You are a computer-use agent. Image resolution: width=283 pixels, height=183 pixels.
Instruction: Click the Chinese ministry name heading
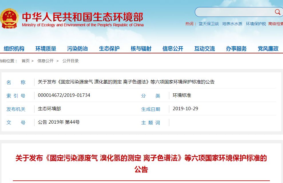pyautogui.click(x=82, y=17)
